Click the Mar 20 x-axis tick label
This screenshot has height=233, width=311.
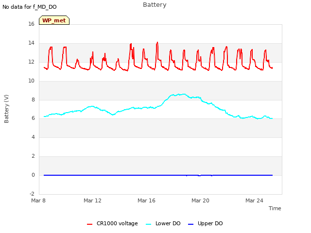coord(200,200)
